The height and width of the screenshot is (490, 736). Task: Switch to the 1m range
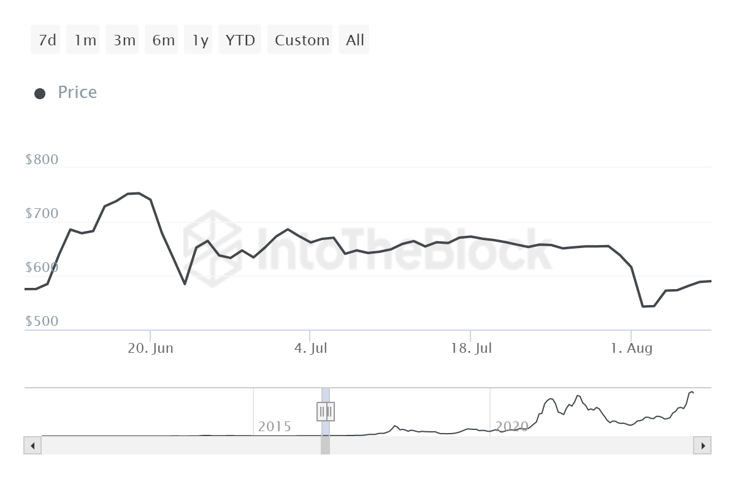click(85, 40)
